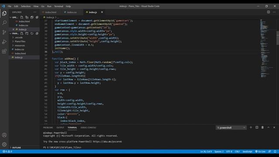This screenshot has height=157, width=279.
Task: Open editor more actions ellipsis
Action: tap(274, 12)
